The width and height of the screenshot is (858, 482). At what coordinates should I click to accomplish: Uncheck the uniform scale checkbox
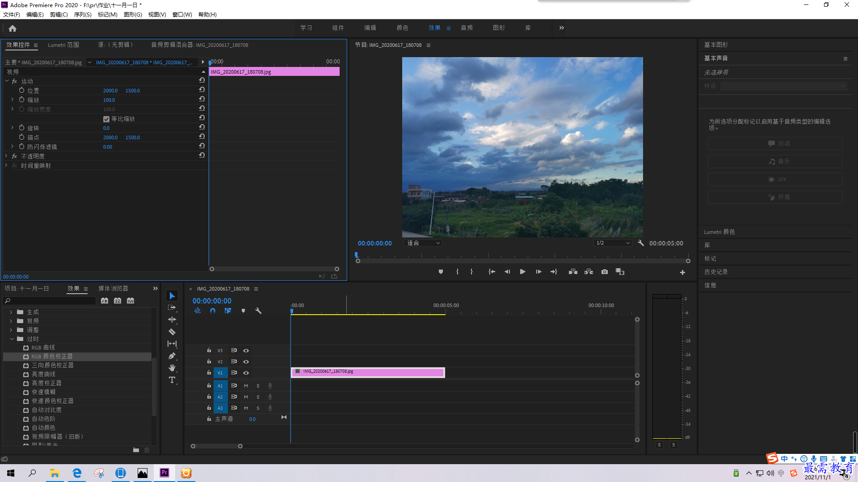(106, 119)
